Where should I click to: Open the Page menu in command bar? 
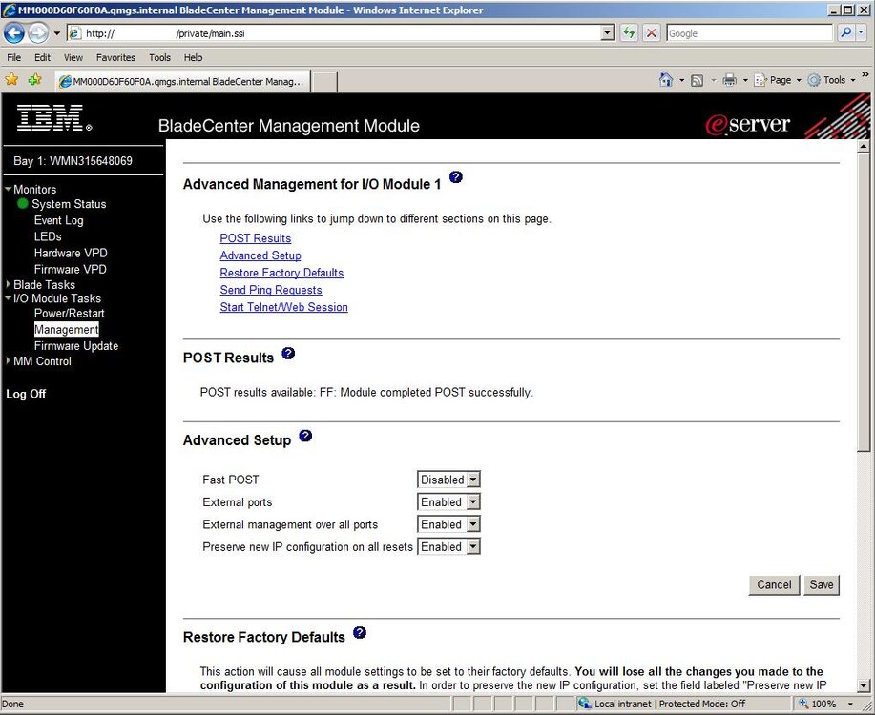click(x=778, y=80)
